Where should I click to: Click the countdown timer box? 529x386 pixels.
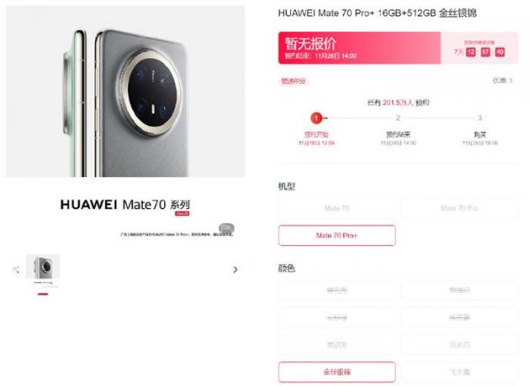pyautogui.click(x=480, y=48)
